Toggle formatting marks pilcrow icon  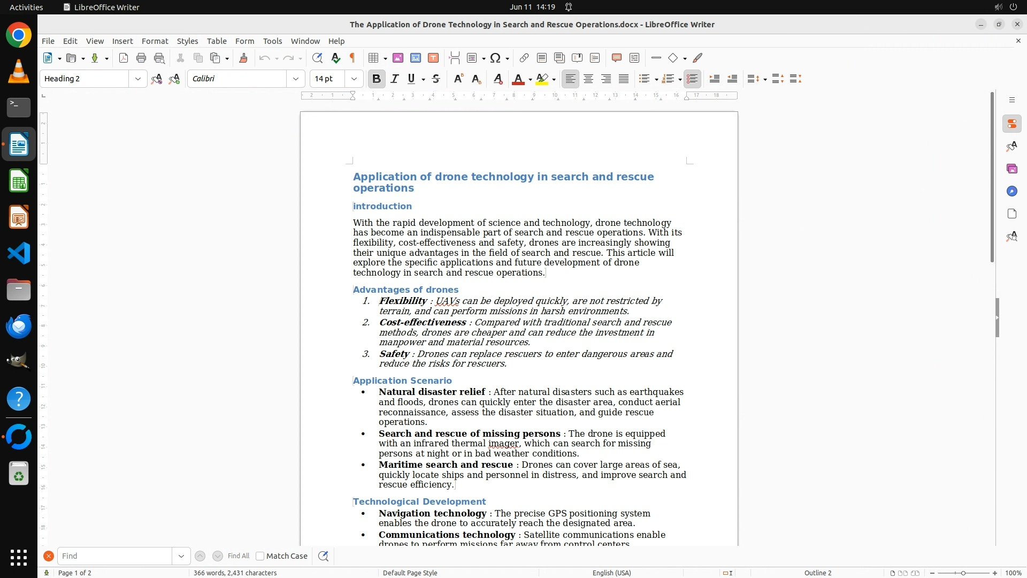click(x=352, y=58)
